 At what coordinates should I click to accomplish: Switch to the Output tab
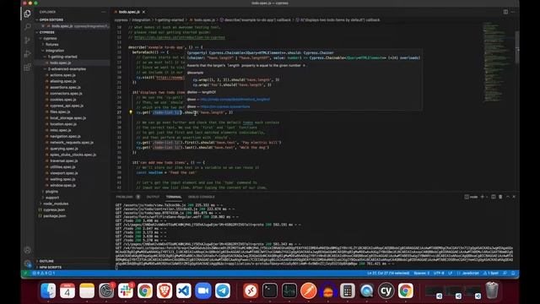point(154,197)
